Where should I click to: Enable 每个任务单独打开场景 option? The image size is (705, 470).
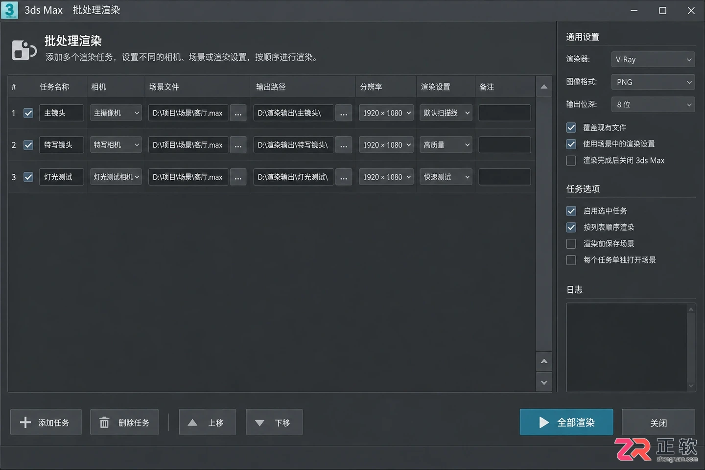point(571,260)
